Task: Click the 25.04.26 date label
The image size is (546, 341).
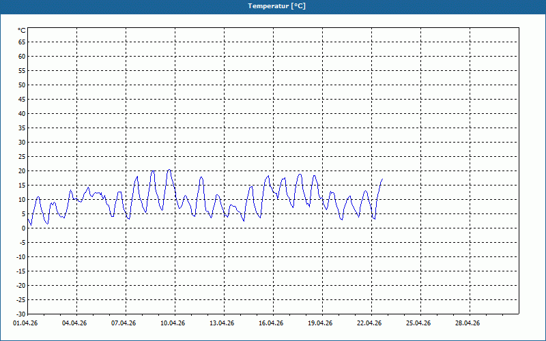Action: click(418, 323)
